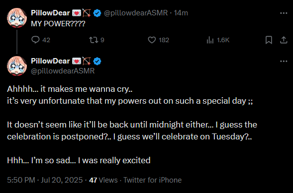Open the @pillowdearASMR handle next to 14m
293x193 pixels.
pyautogui.click(x=136, y=13)
